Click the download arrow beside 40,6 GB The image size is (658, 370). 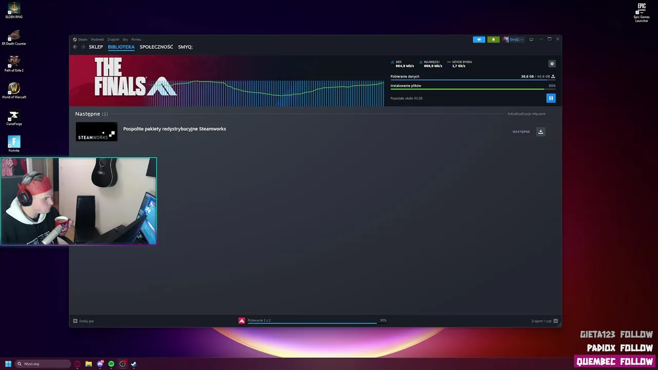click(553, 77)
